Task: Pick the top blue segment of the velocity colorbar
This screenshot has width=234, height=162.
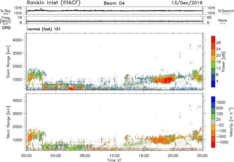Action: [213, 99]
